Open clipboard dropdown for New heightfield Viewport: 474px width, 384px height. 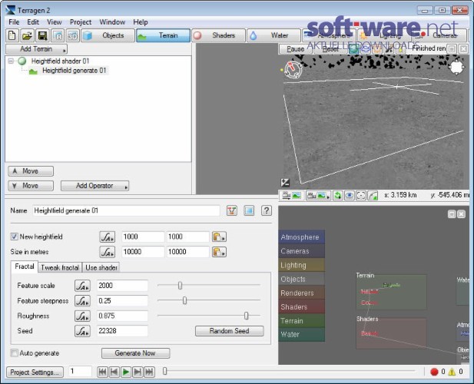(219, 237)
